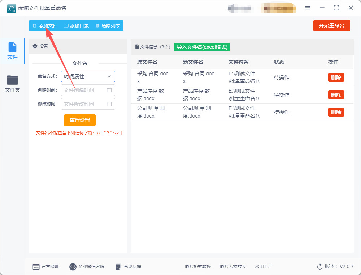Click 导入文件名(excel格式) green button

tap(202, 47)
